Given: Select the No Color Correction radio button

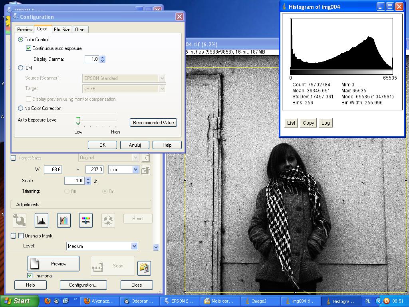Looking at the screenshot, I should click(21, 108).
